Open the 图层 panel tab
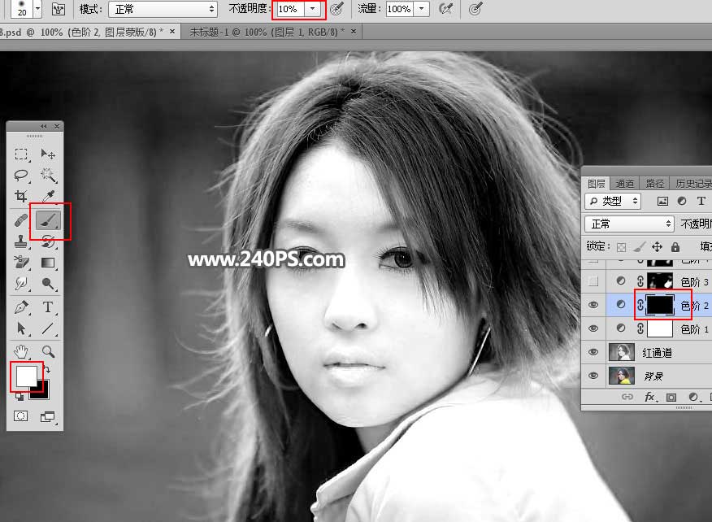 coord(597,184)
